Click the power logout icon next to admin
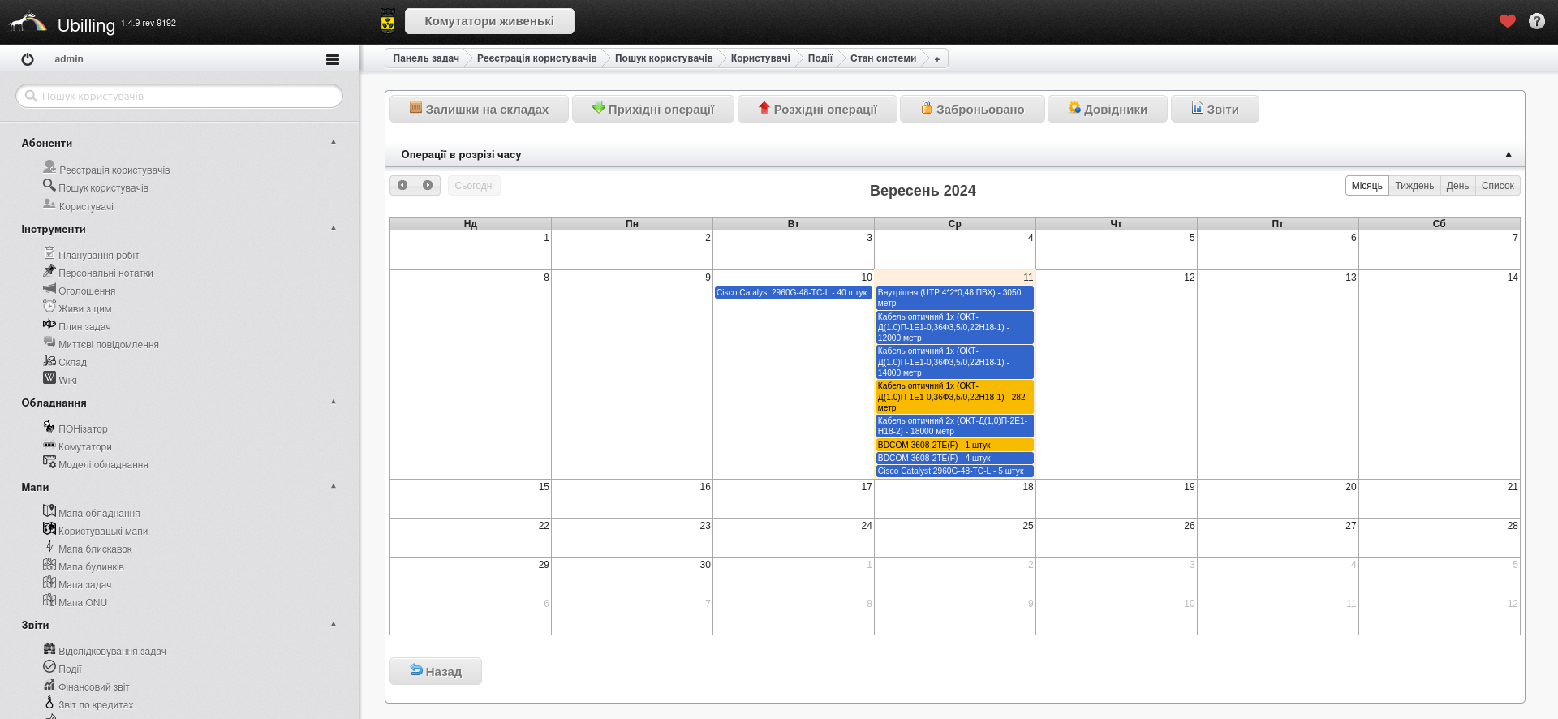 (28, 59)
